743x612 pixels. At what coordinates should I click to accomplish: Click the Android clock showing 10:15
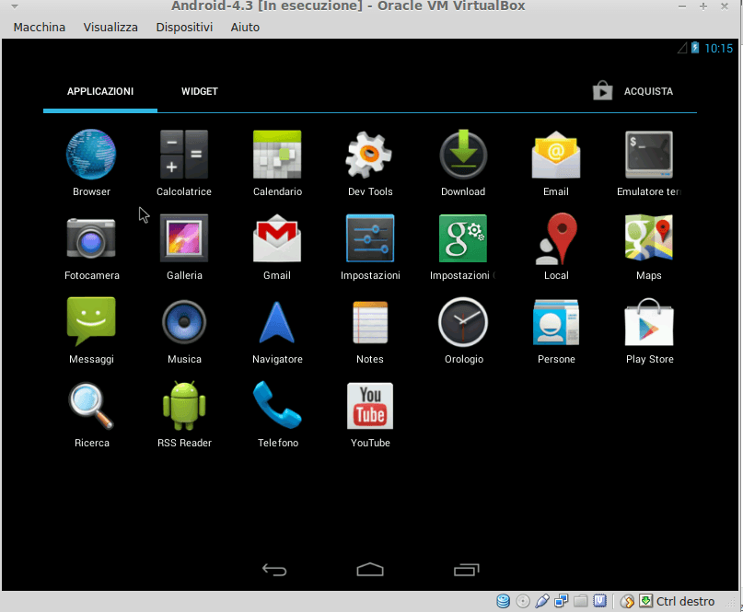pos(718,48)
